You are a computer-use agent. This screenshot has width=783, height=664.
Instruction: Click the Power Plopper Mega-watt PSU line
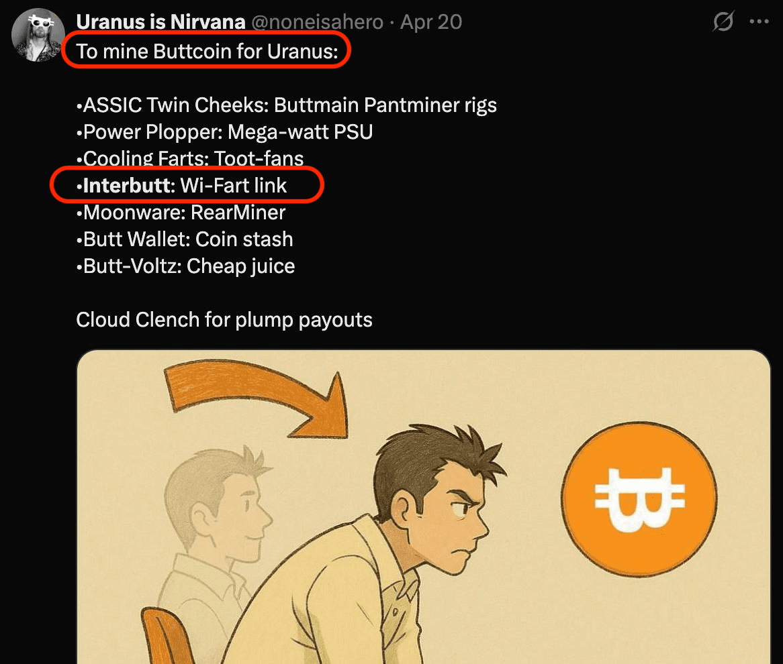point(225,132)
